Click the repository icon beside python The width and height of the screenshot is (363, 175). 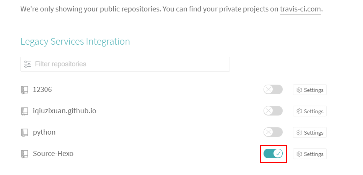click(x=24, y=133)
